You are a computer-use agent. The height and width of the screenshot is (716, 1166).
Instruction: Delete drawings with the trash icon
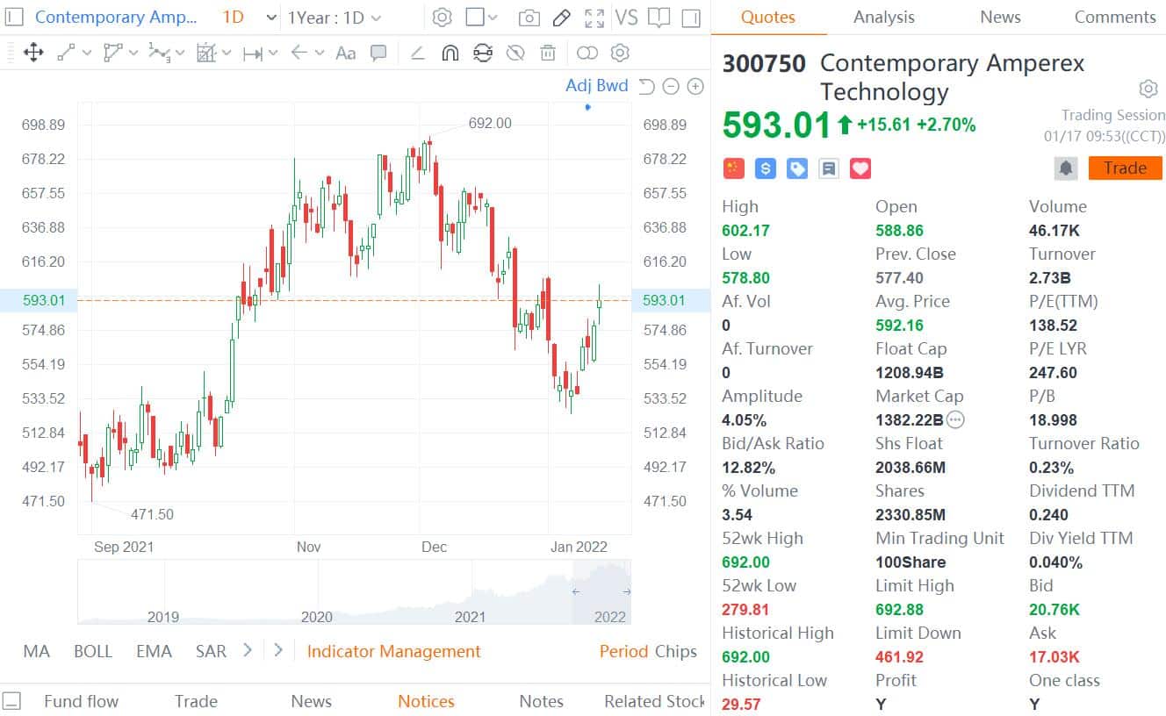tap(548, 53)
